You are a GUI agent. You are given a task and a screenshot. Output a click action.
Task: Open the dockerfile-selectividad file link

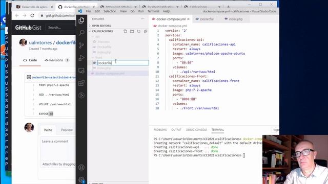53,77
